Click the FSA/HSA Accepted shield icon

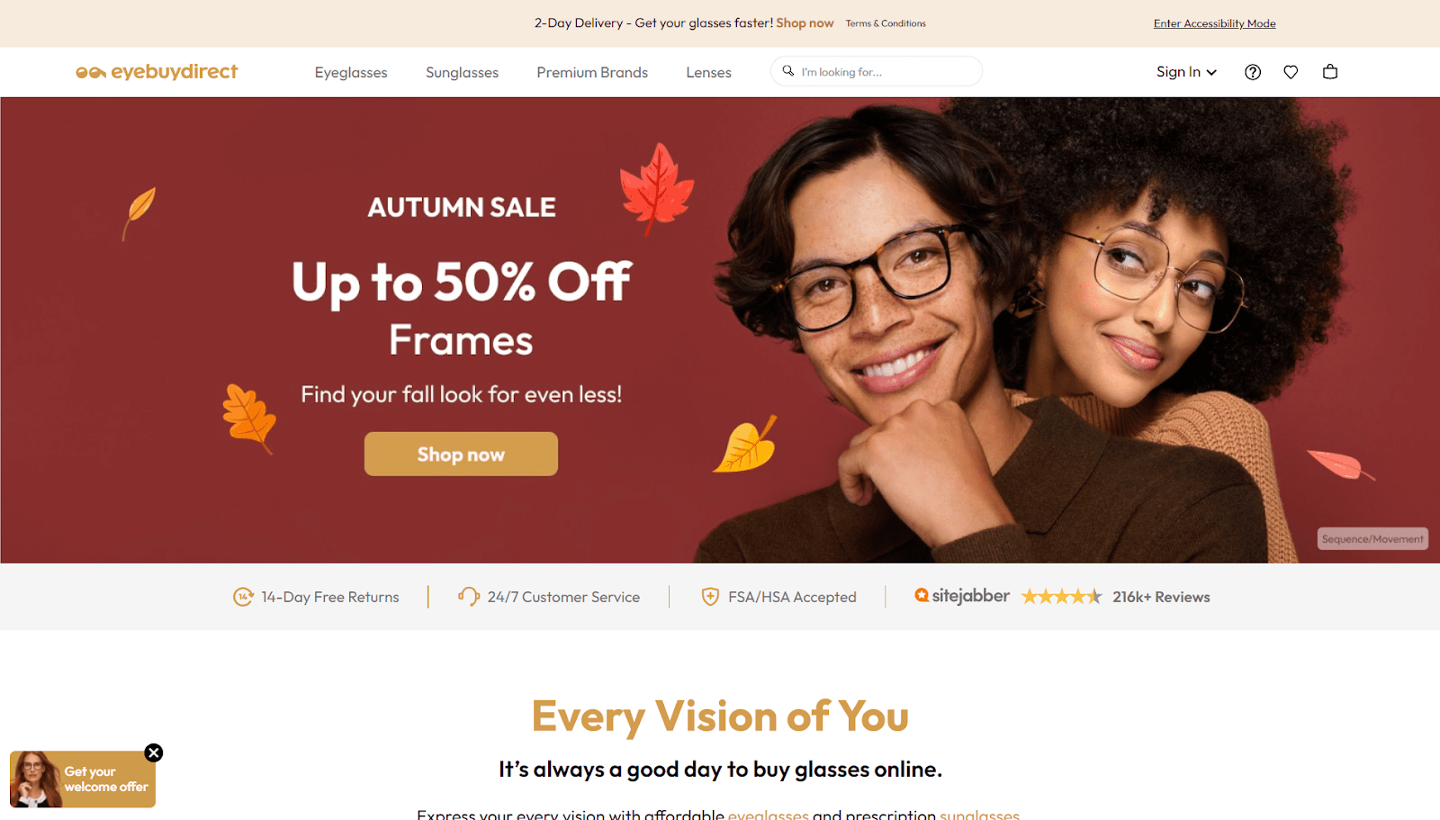(x=710, y=597)
